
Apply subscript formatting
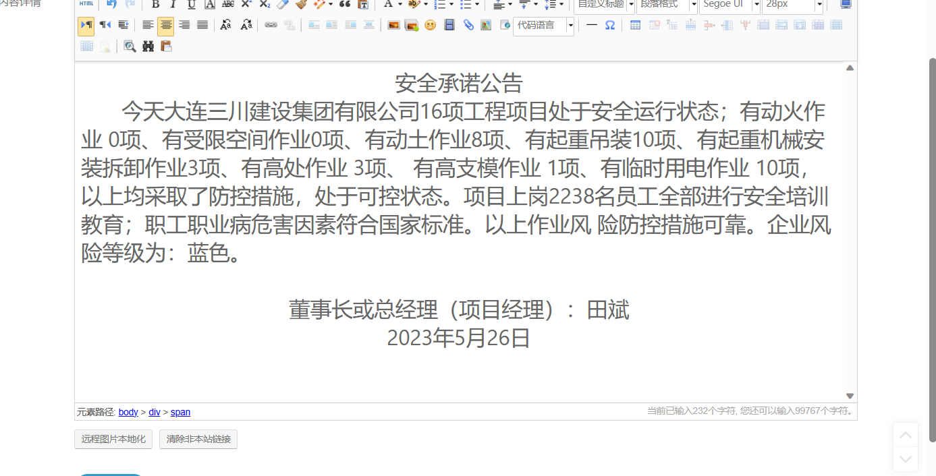265,4
